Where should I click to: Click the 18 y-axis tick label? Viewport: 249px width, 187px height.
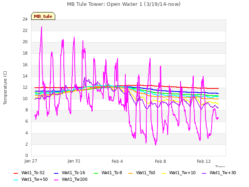pos(25,53)
